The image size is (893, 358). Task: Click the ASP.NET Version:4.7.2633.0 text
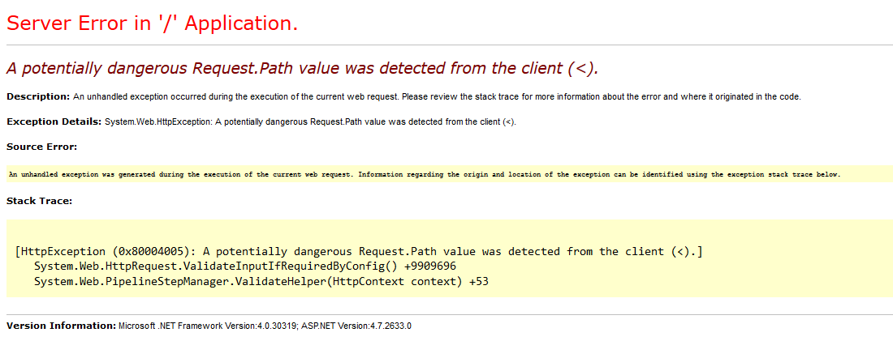pyautogui.click(x=356, y=326)
